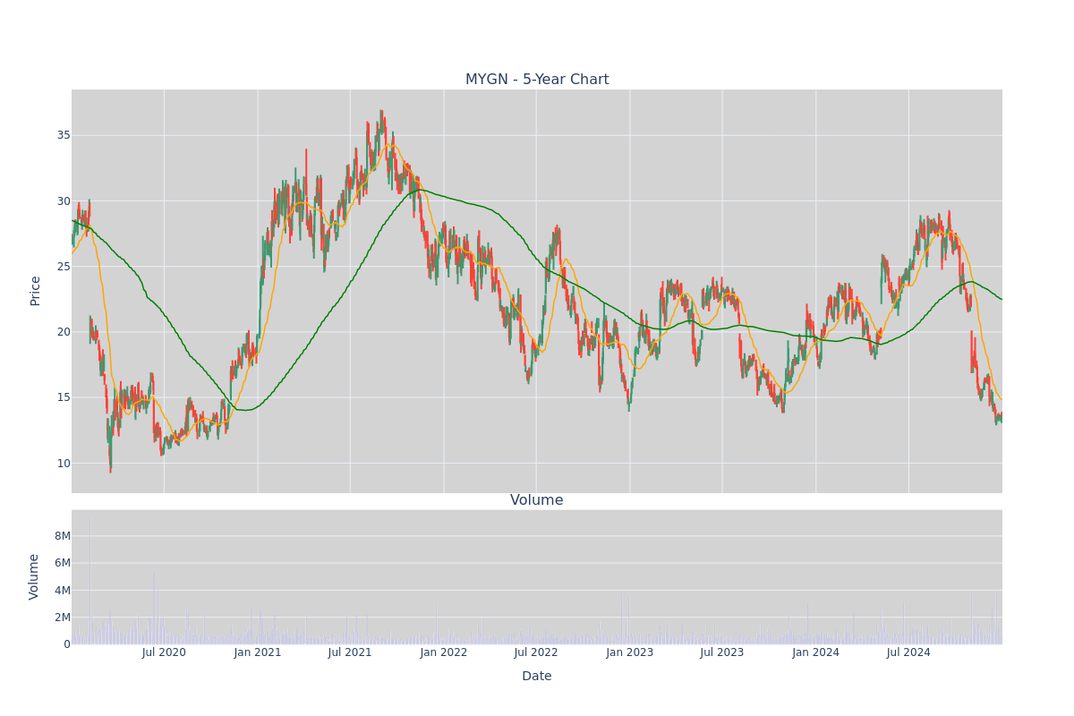Click the 'Jan 2023' date tick
This screenshot has width=1074, height=716.
click(x=630, y=652)
